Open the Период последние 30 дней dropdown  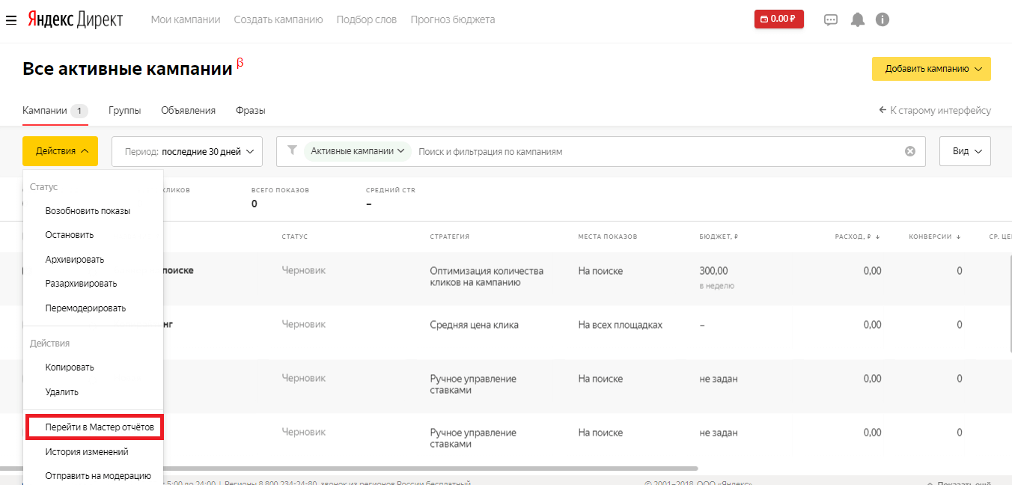click(186, 151)
